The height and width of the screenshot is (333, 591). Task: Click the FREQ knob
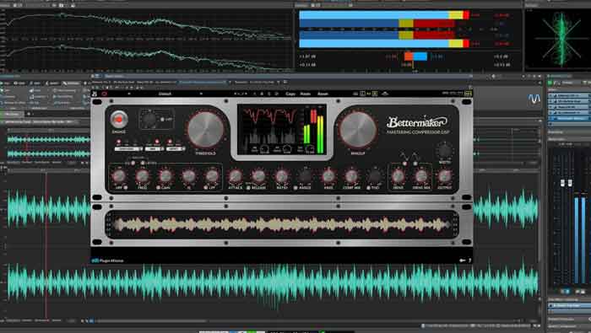point(143,176)
